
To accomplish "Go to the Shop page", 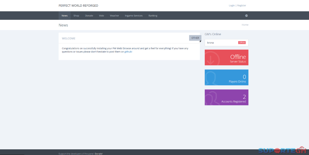I will point(76,16).
